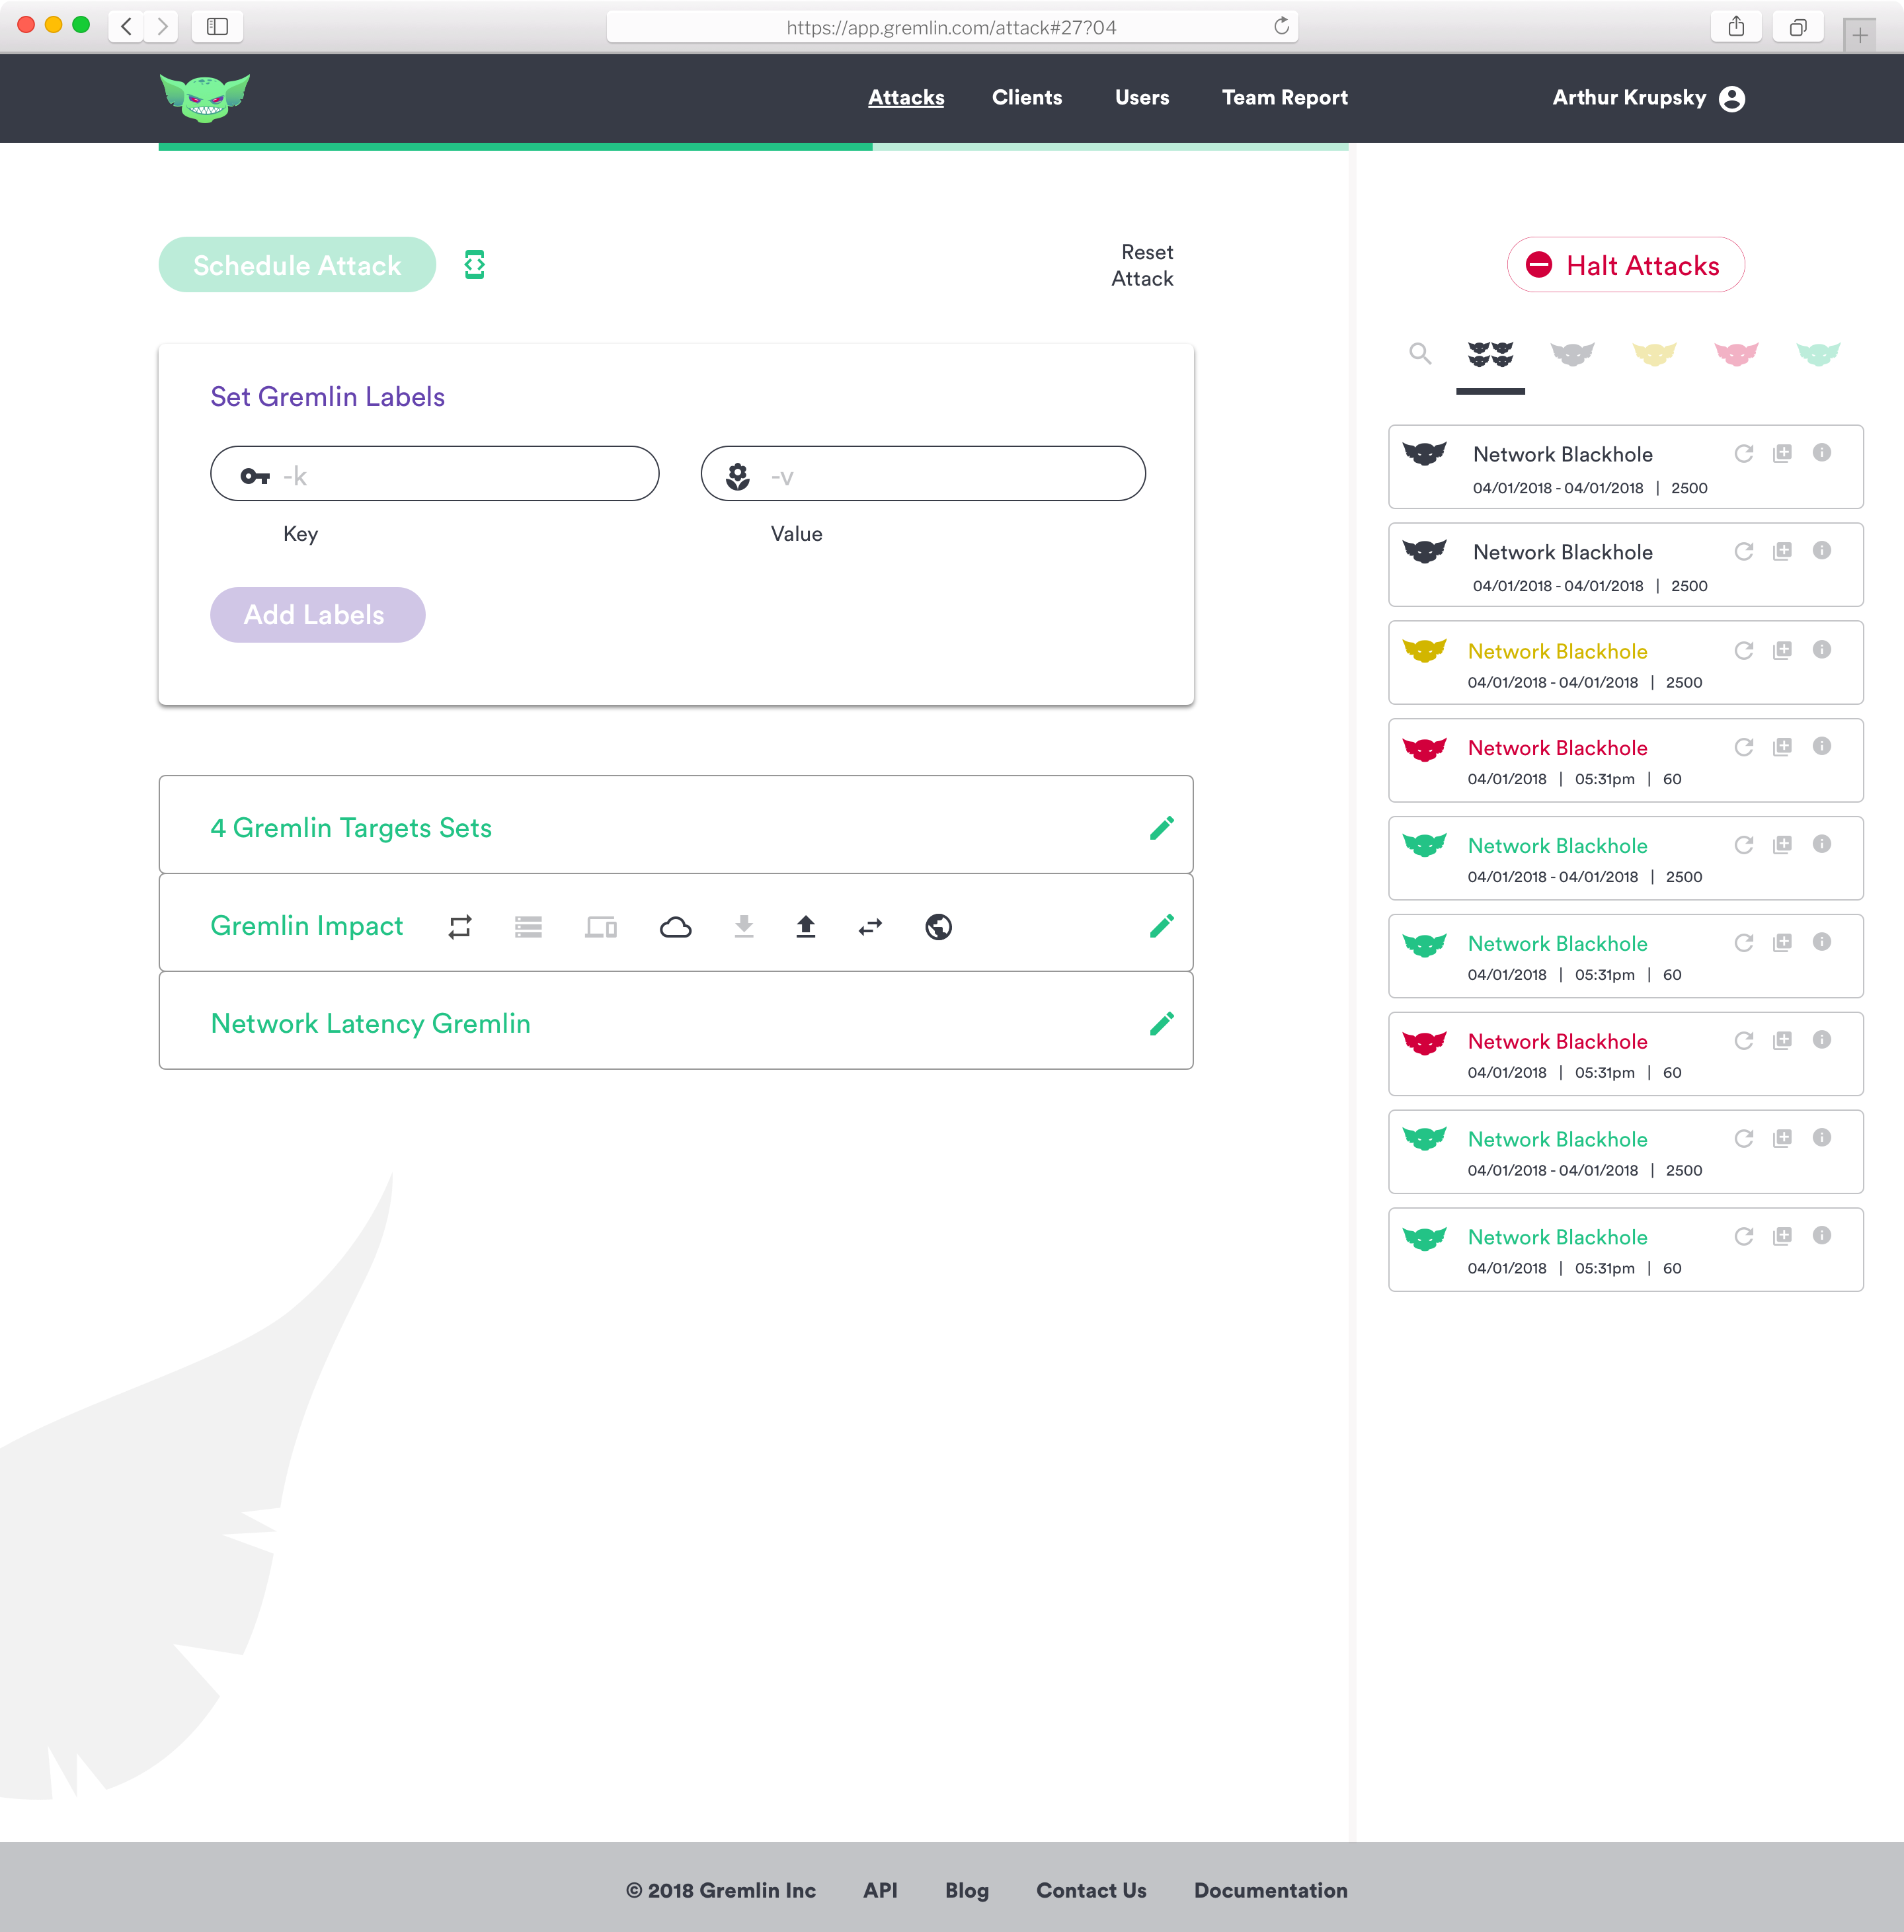This screenshot has height=1932, width=1904.
Task: Rerun the first red Network Blackhole attack
Action: [x=1744, y=747]
